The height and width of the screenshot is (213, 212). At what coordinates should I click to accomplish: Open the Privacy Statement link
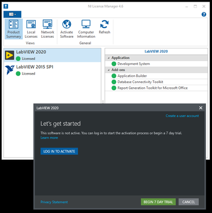[54, 202]
